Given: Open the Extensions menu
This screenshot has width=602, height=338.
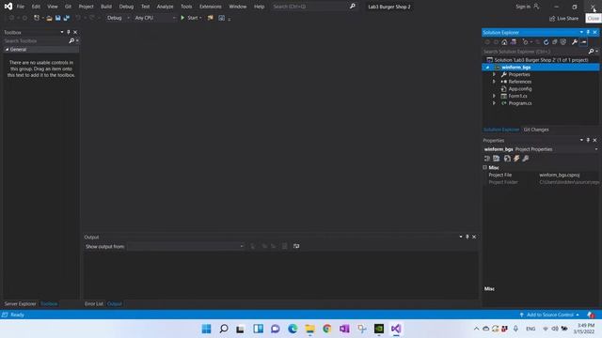Looking at the screenshot, I should pos(210,7).
